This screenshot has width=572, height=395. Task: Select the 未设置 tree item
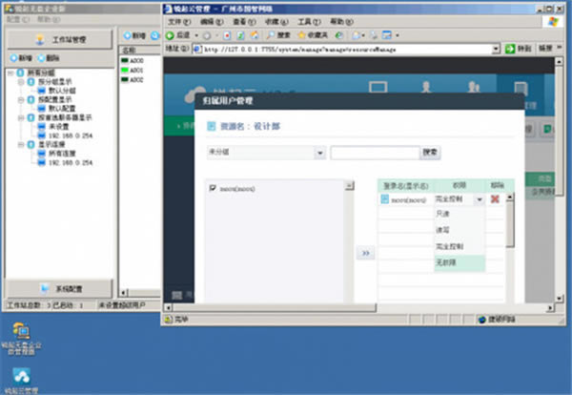pyautogui.click(x=59, y=127)
